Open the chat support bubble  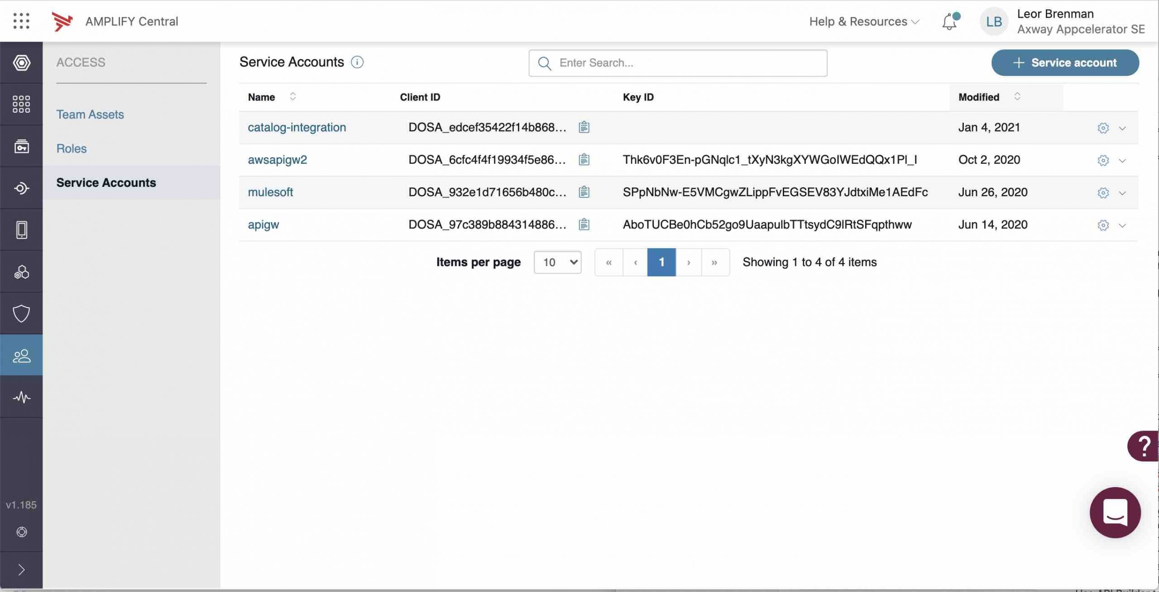click(1115, 512)
